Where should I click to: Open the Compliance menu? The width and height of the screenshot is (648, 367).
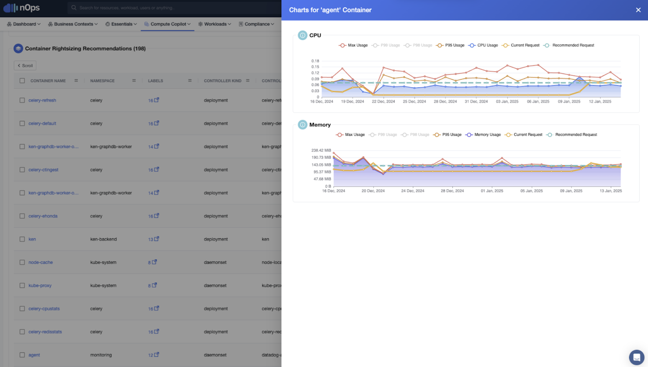click(256, 24)
